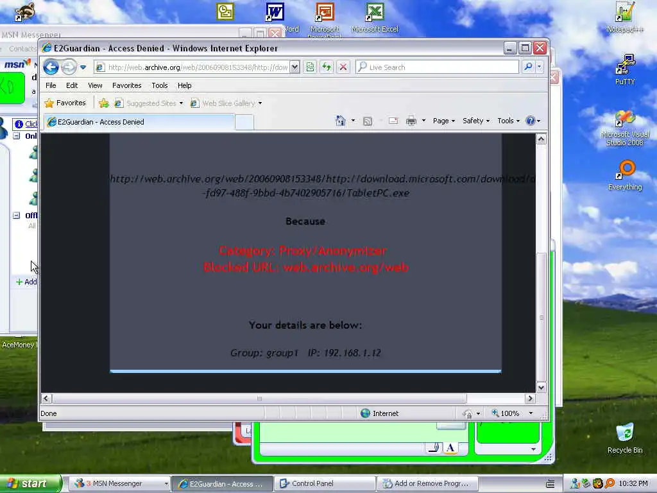Click the Add to Favorites Bar icon
Viewport: 657px width, 493px height.
pyautogui.click(x=103, y=103)
